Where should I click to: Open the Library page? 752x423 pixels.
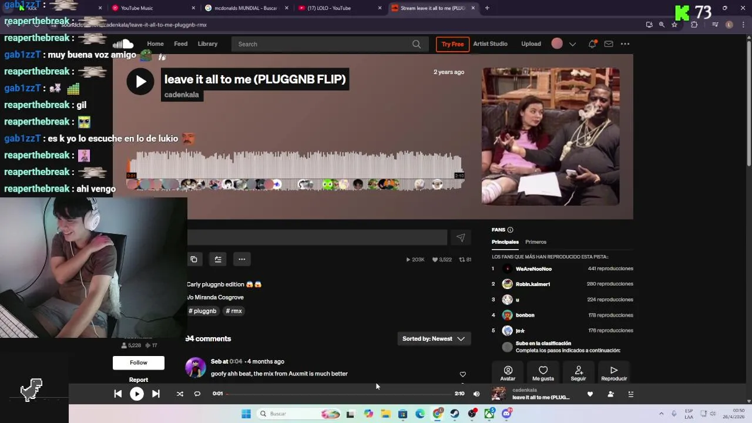207,44
